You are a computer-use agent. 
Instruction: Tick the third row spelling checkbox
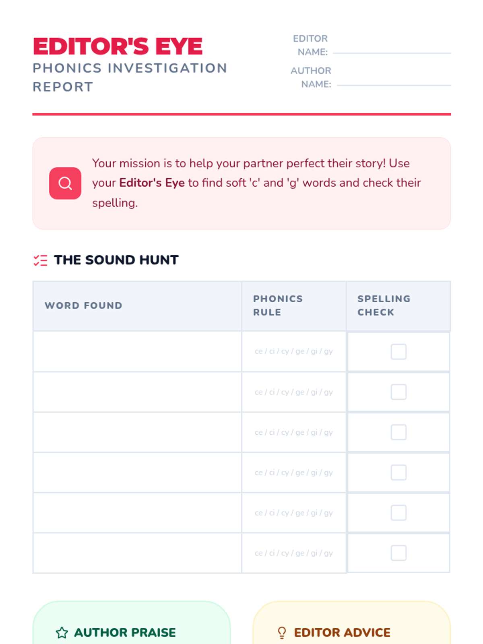(398, 432)
